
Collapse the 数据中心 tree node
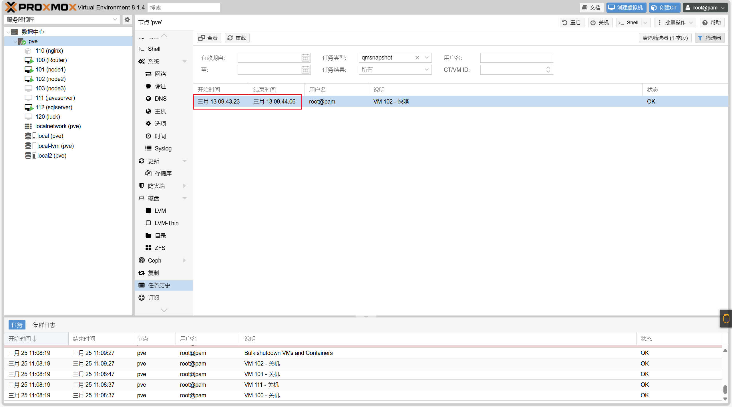pyautogui.click(x=8, y=32)
